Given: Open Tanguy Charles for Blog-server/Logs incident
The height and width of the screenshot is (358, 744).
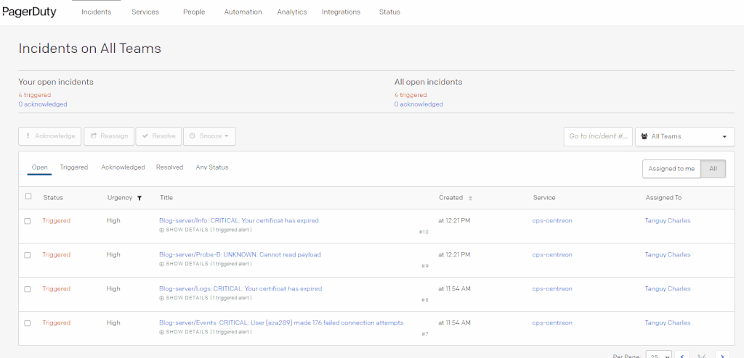Looking at the screenshot, I should (x=668, y=289).
